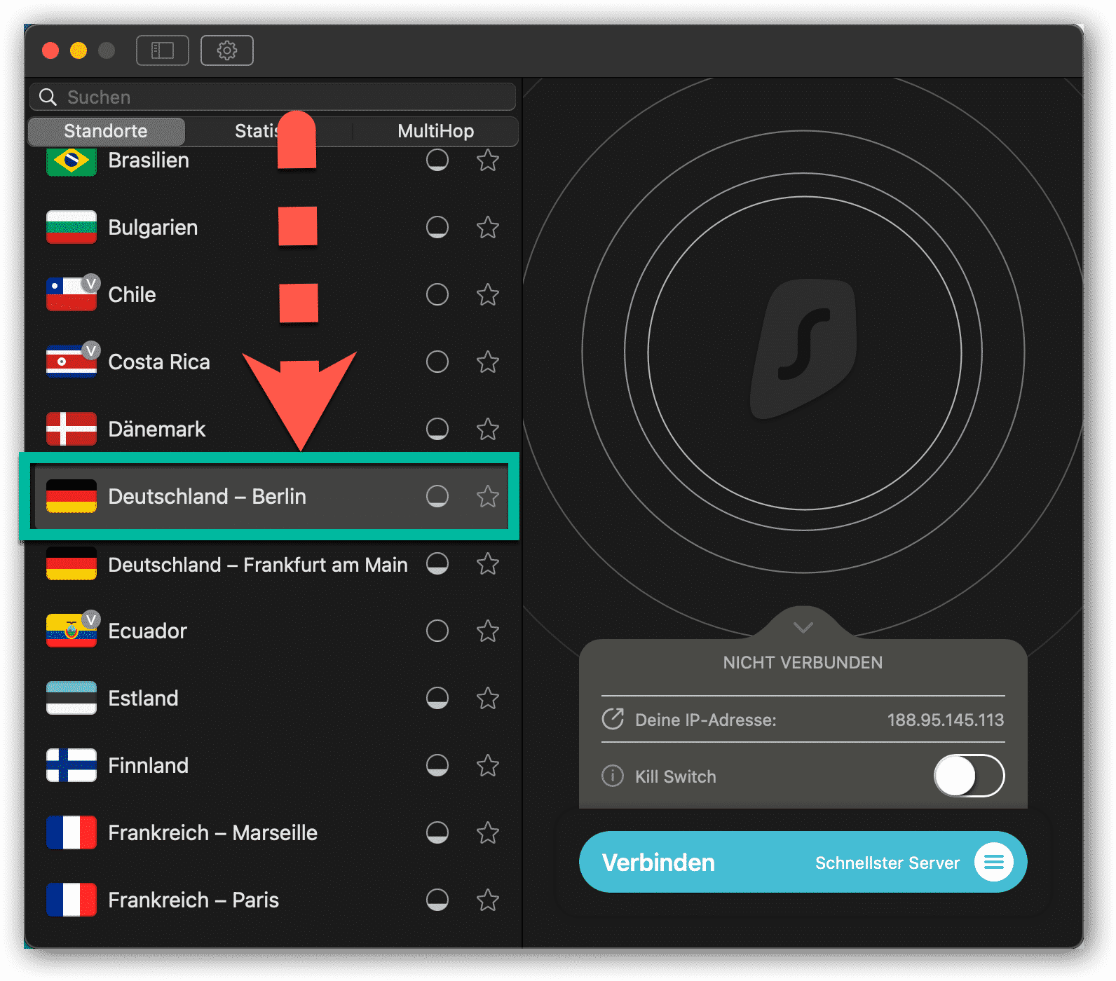Click the load indicator for Dänemark
Screen dimensions: 1116x981
(x=437, y=429)
